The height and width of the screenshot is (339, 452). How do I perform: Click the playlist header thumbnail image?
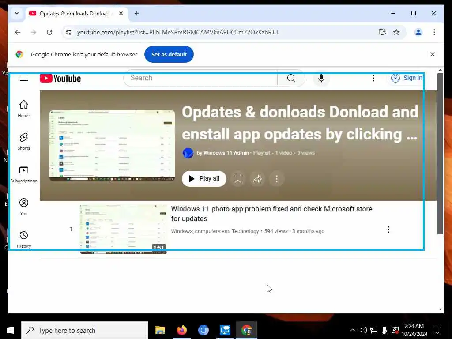pyautogui.click(x=112, y=146)
